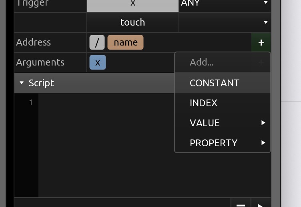Toggle the x trigger button

coord(132,5)
